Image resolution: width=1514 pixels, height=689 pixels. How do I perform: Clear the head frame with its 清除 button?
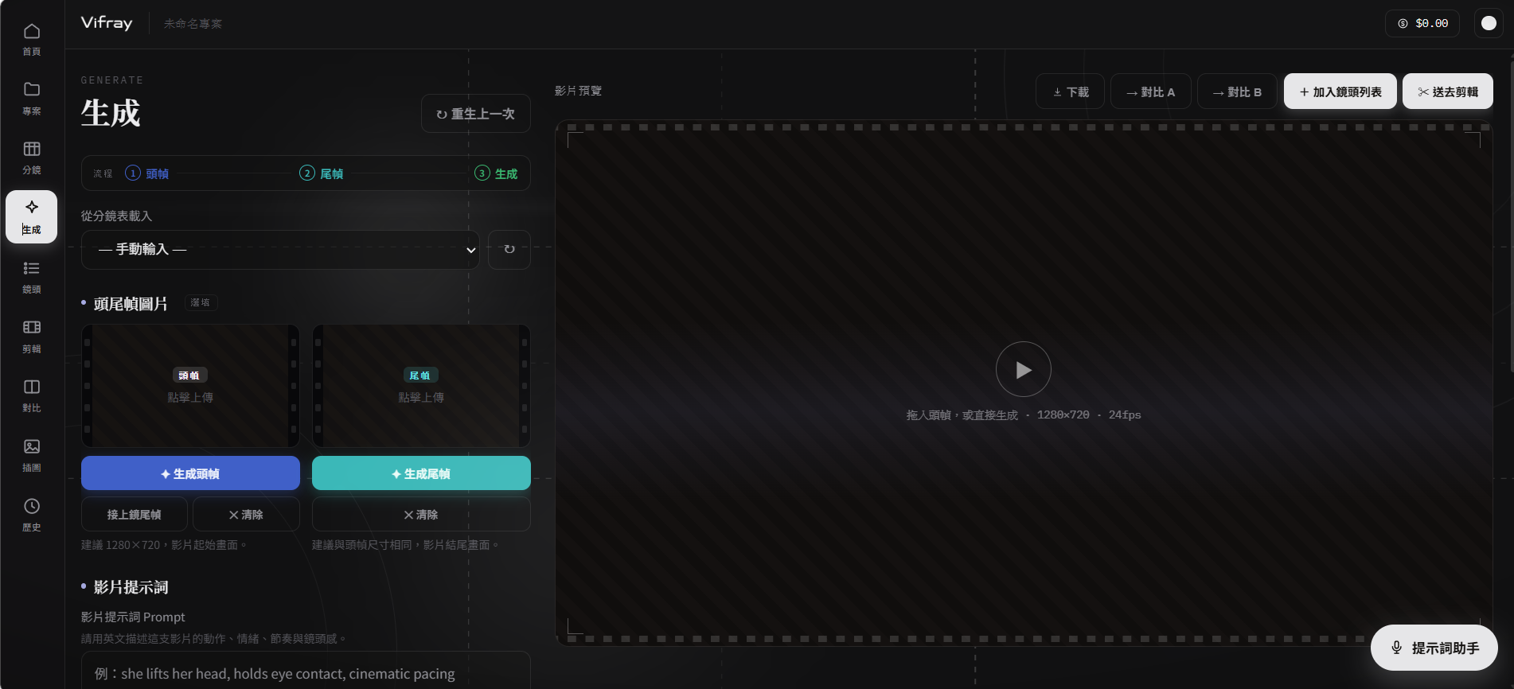click(246, 515)
